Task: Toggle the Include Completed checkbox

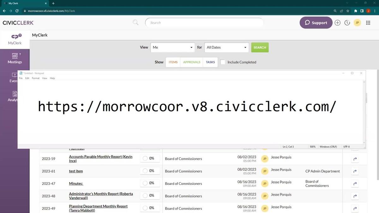Action: coord(223,62)
